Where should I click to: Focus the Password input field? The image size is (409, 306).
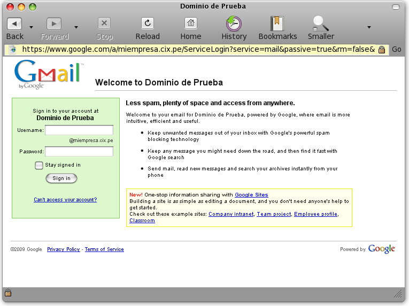click(79, 152)
